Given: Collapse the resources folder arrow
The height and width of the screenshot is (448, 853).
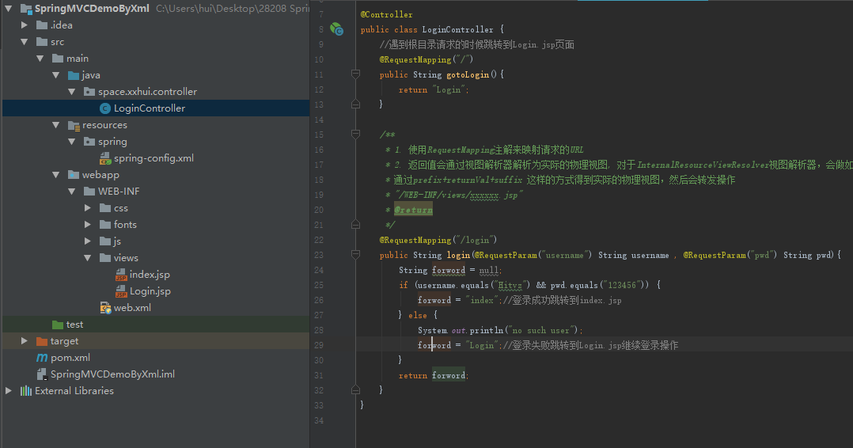Looking at the screenshot, I should tap(56, 125).
